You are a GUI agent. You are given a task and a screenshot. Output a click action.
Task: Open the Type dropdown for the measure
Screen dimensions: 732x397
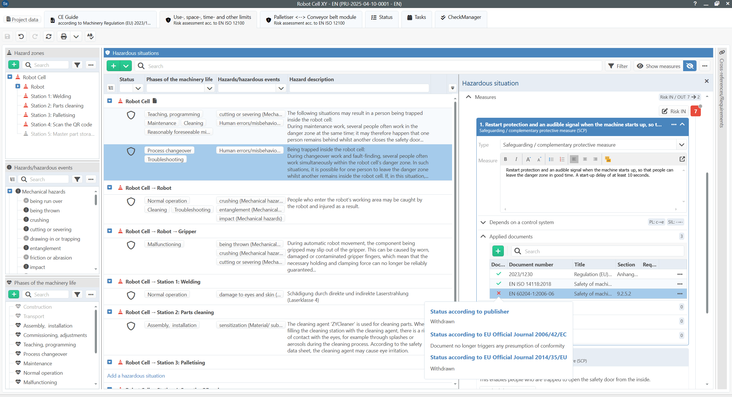click(x=681, y=145)
